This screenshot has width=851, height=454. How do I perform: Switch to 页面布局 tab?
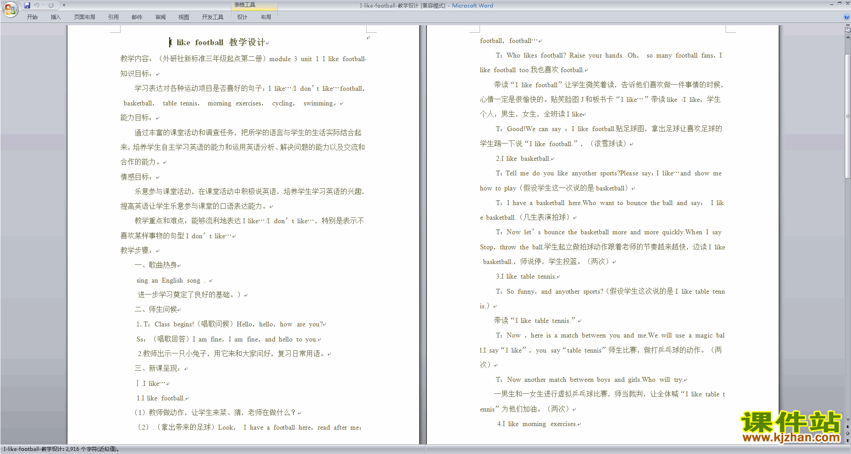click(x=85, y=17)
